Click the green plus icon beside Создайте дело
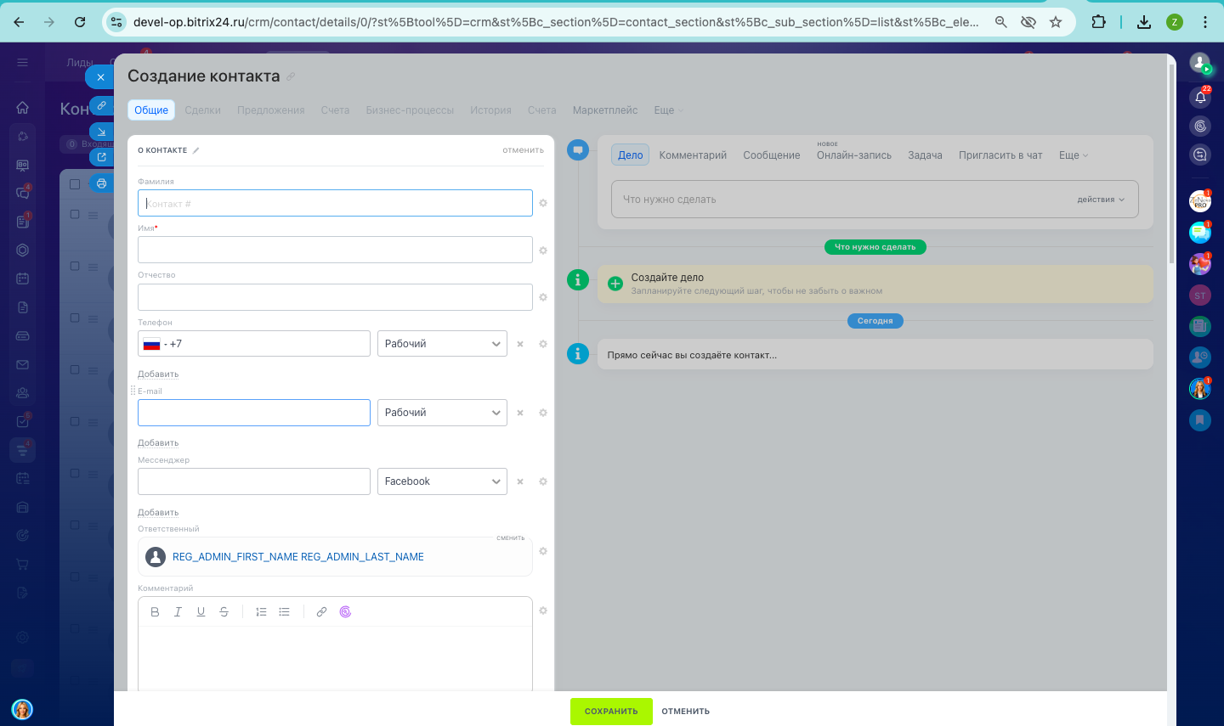The height and width of the screenshot is (726, 1224). [615, 284]
